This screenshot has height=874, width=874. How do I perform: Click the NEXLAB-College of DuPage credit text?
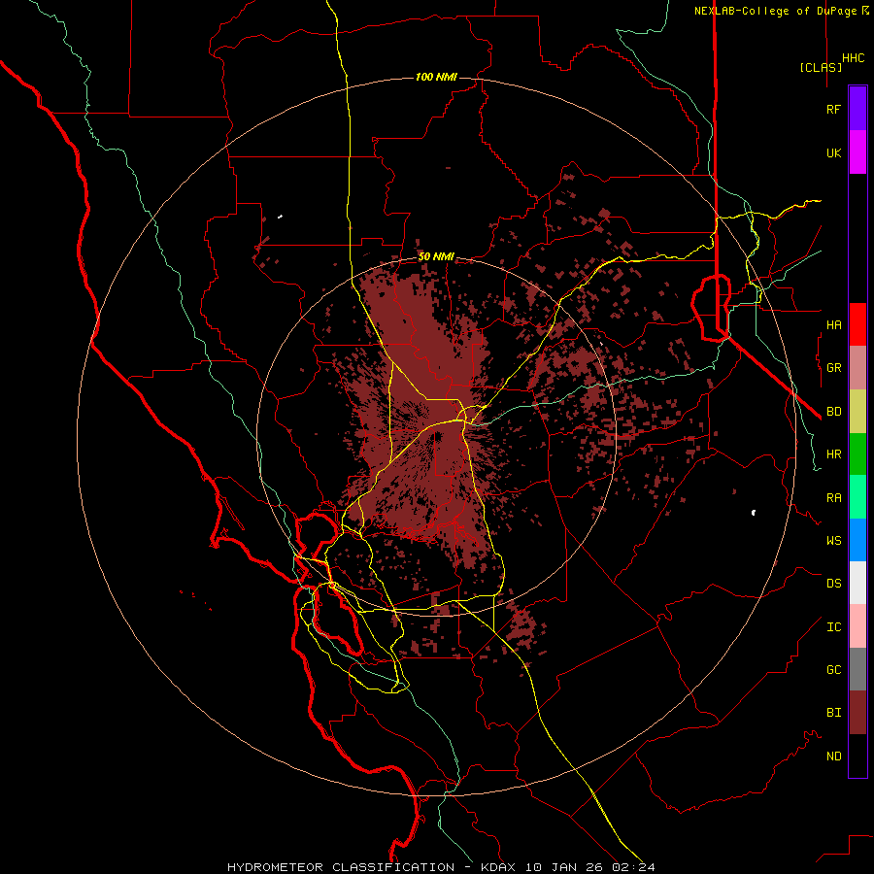[x=775, y=11]
